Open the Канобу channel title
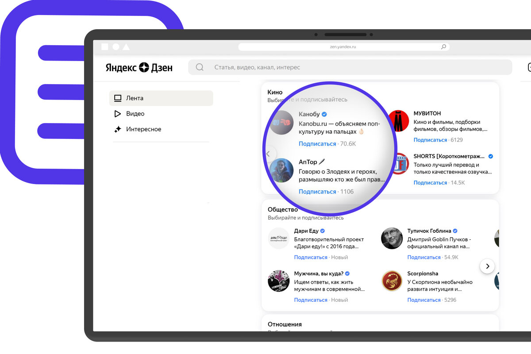 point(309,114)
